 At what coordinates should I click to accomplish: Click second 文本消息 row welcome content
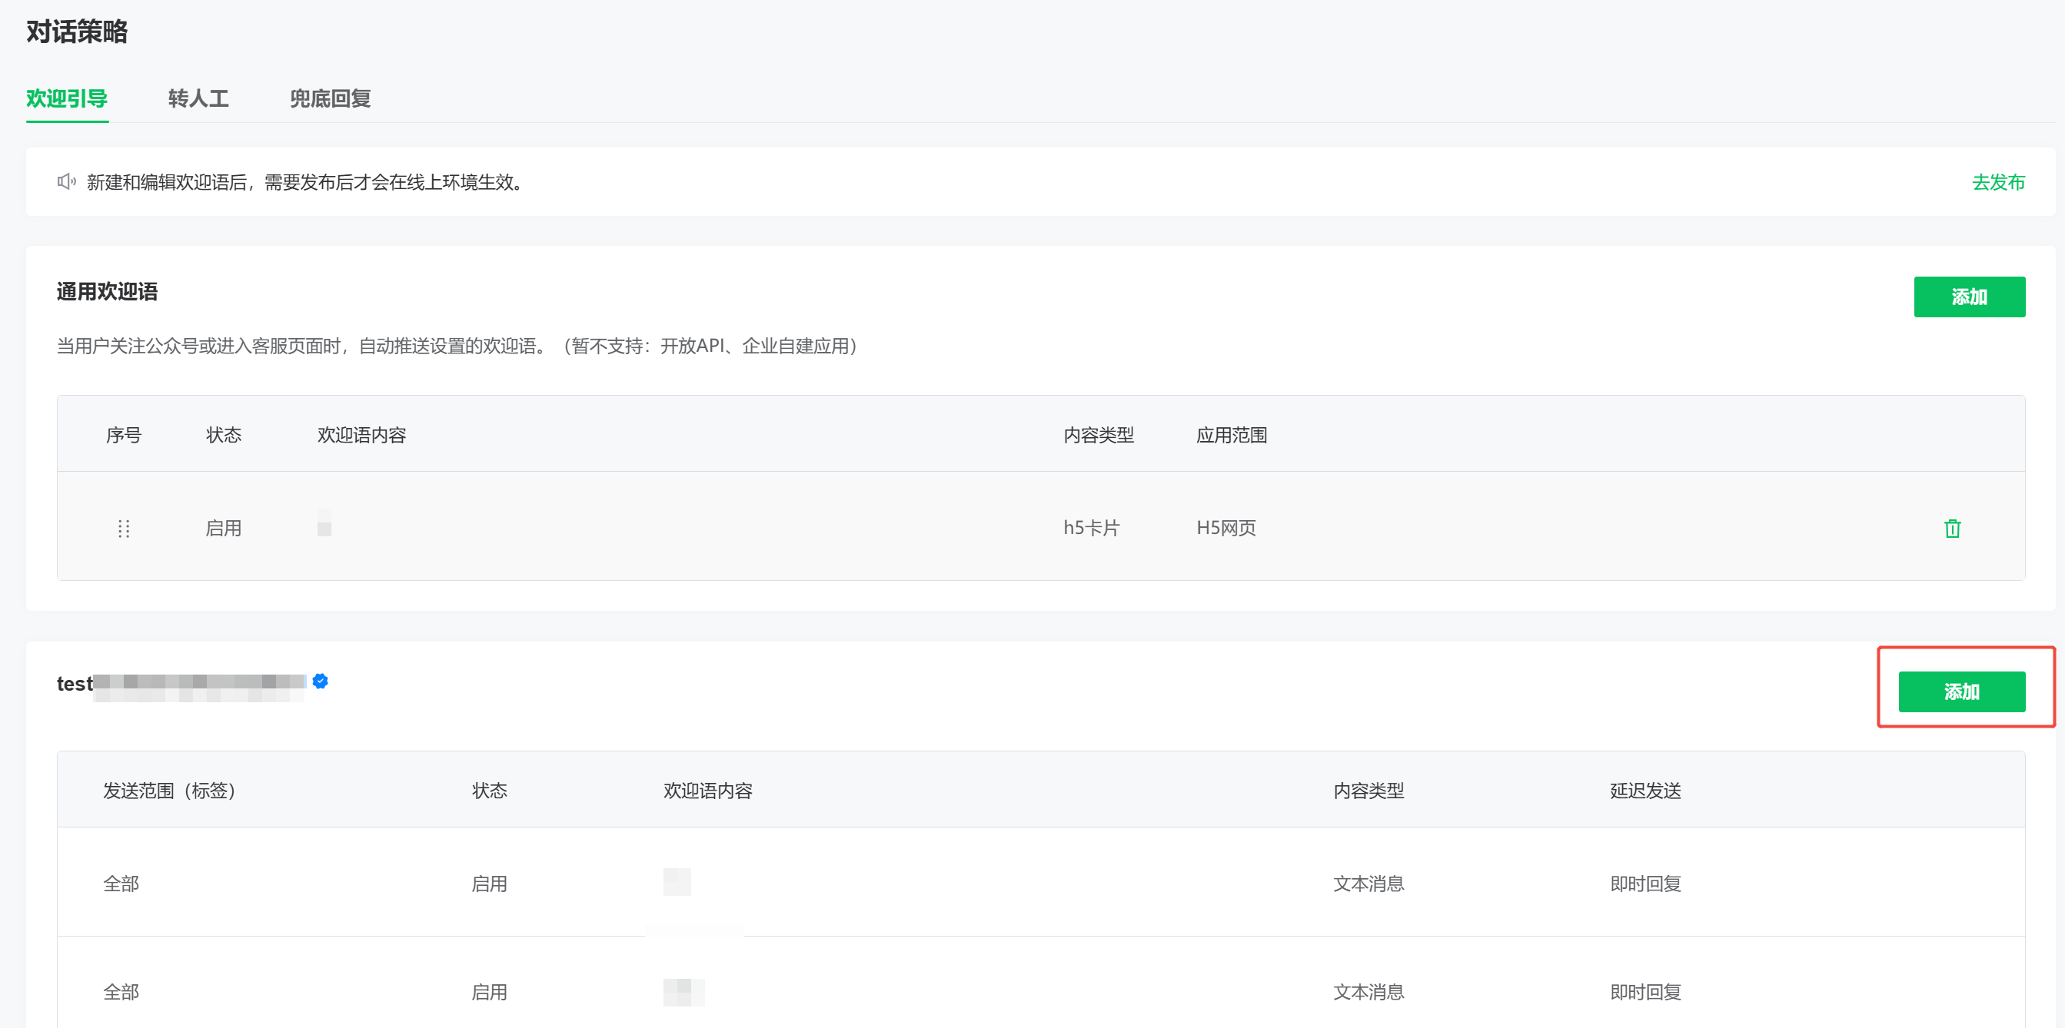coord(683,992)
